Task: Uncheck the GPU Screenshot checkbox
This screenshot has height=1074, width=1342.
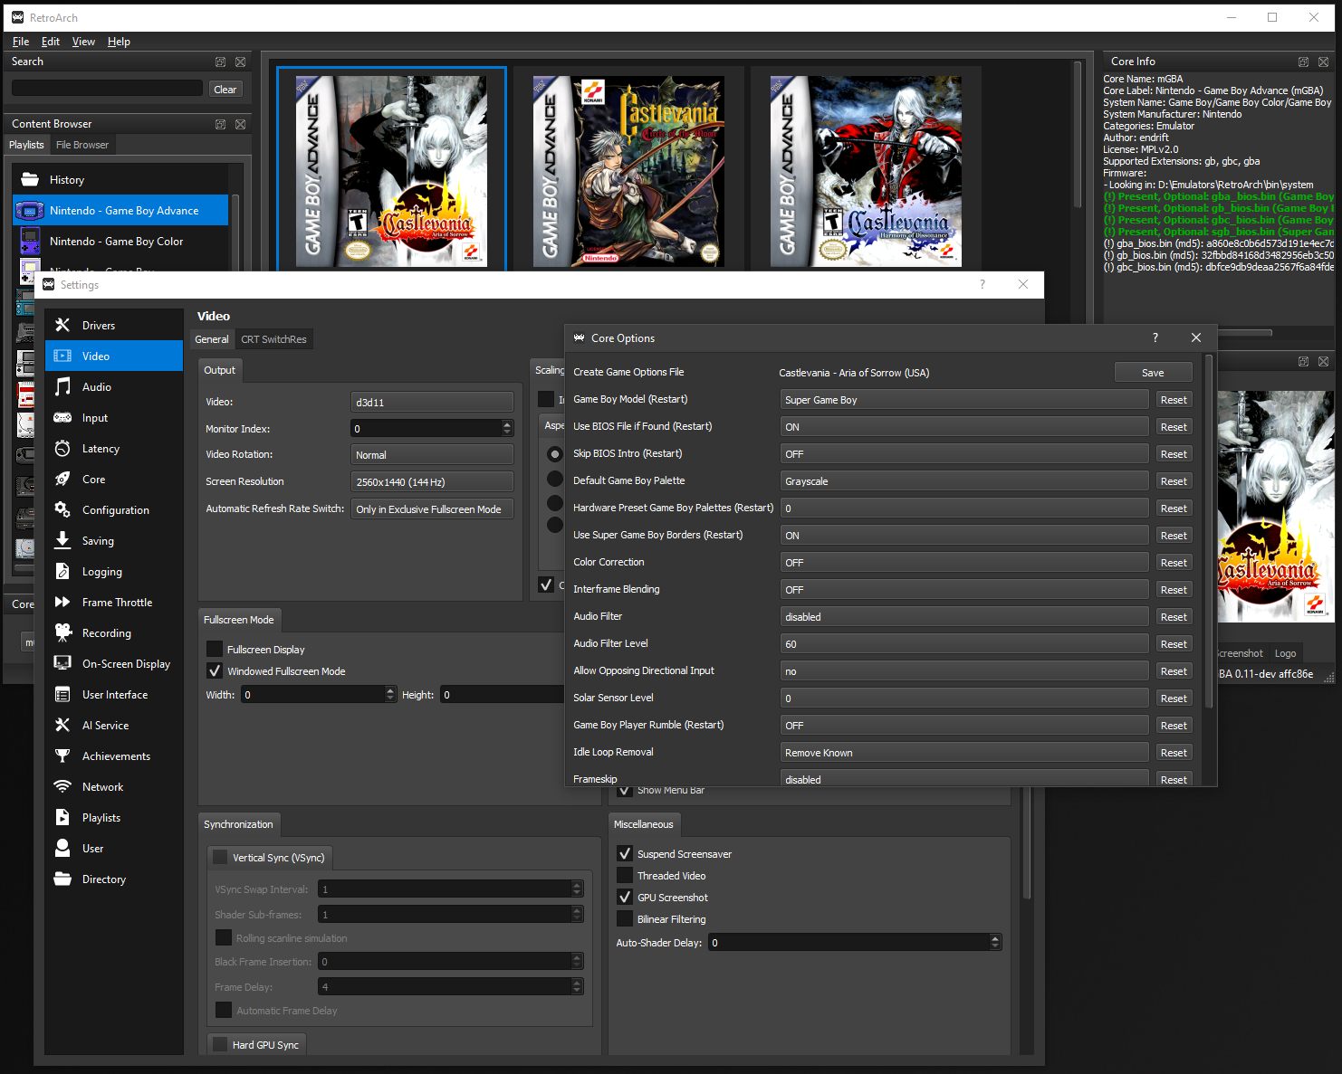Action: (625, 897)
